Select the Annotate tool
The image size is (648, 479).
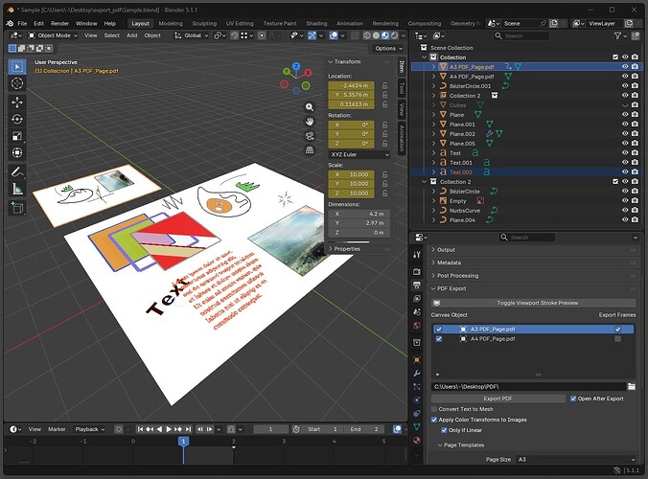17,171
